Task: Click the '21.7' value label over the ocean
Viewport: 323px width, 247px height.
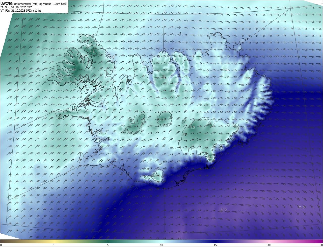Action: pyautogui.click(x=224, y=210)
